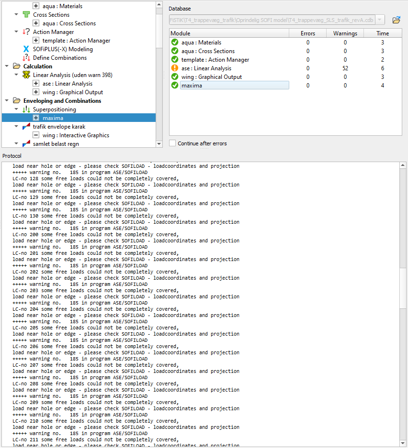This screenshot has width=408, height=448.
Task: Collapse the Calculation folder arrow
Action: 7,66
